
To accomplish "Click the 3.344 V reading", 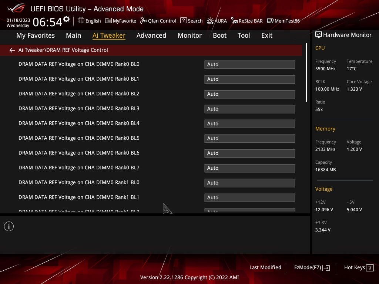I will coord(323,230).
